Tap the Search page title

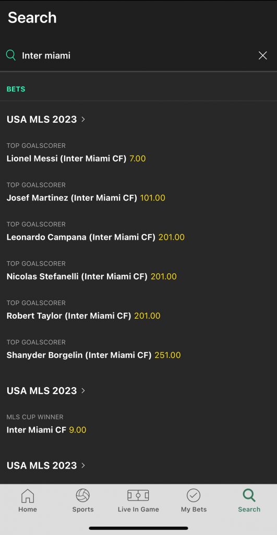click(x=32, y=18)
